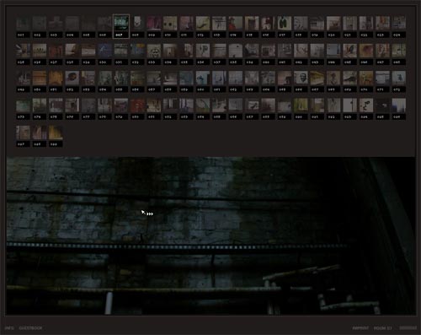Open thumbnail 009 with pink image
This screenshot has height=335, width=421.
pyautogui.click(x=154, y=23)
